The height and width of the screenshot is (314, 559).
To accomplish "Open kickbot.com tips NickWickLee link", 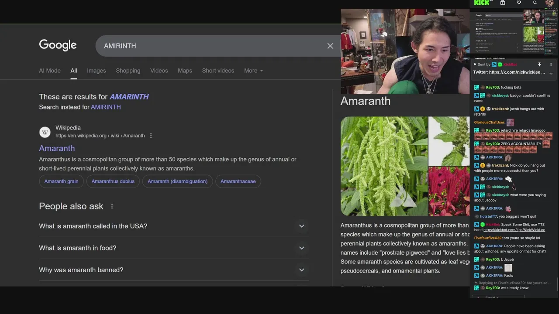I will 514,230.
